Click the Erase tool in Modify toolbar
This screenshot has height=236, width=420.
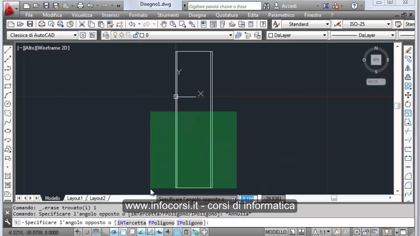(x=408, y=50)
